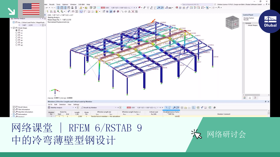Click the eye view icon in second toolbar row
The image size is (280, 157).
click(126, 12)
